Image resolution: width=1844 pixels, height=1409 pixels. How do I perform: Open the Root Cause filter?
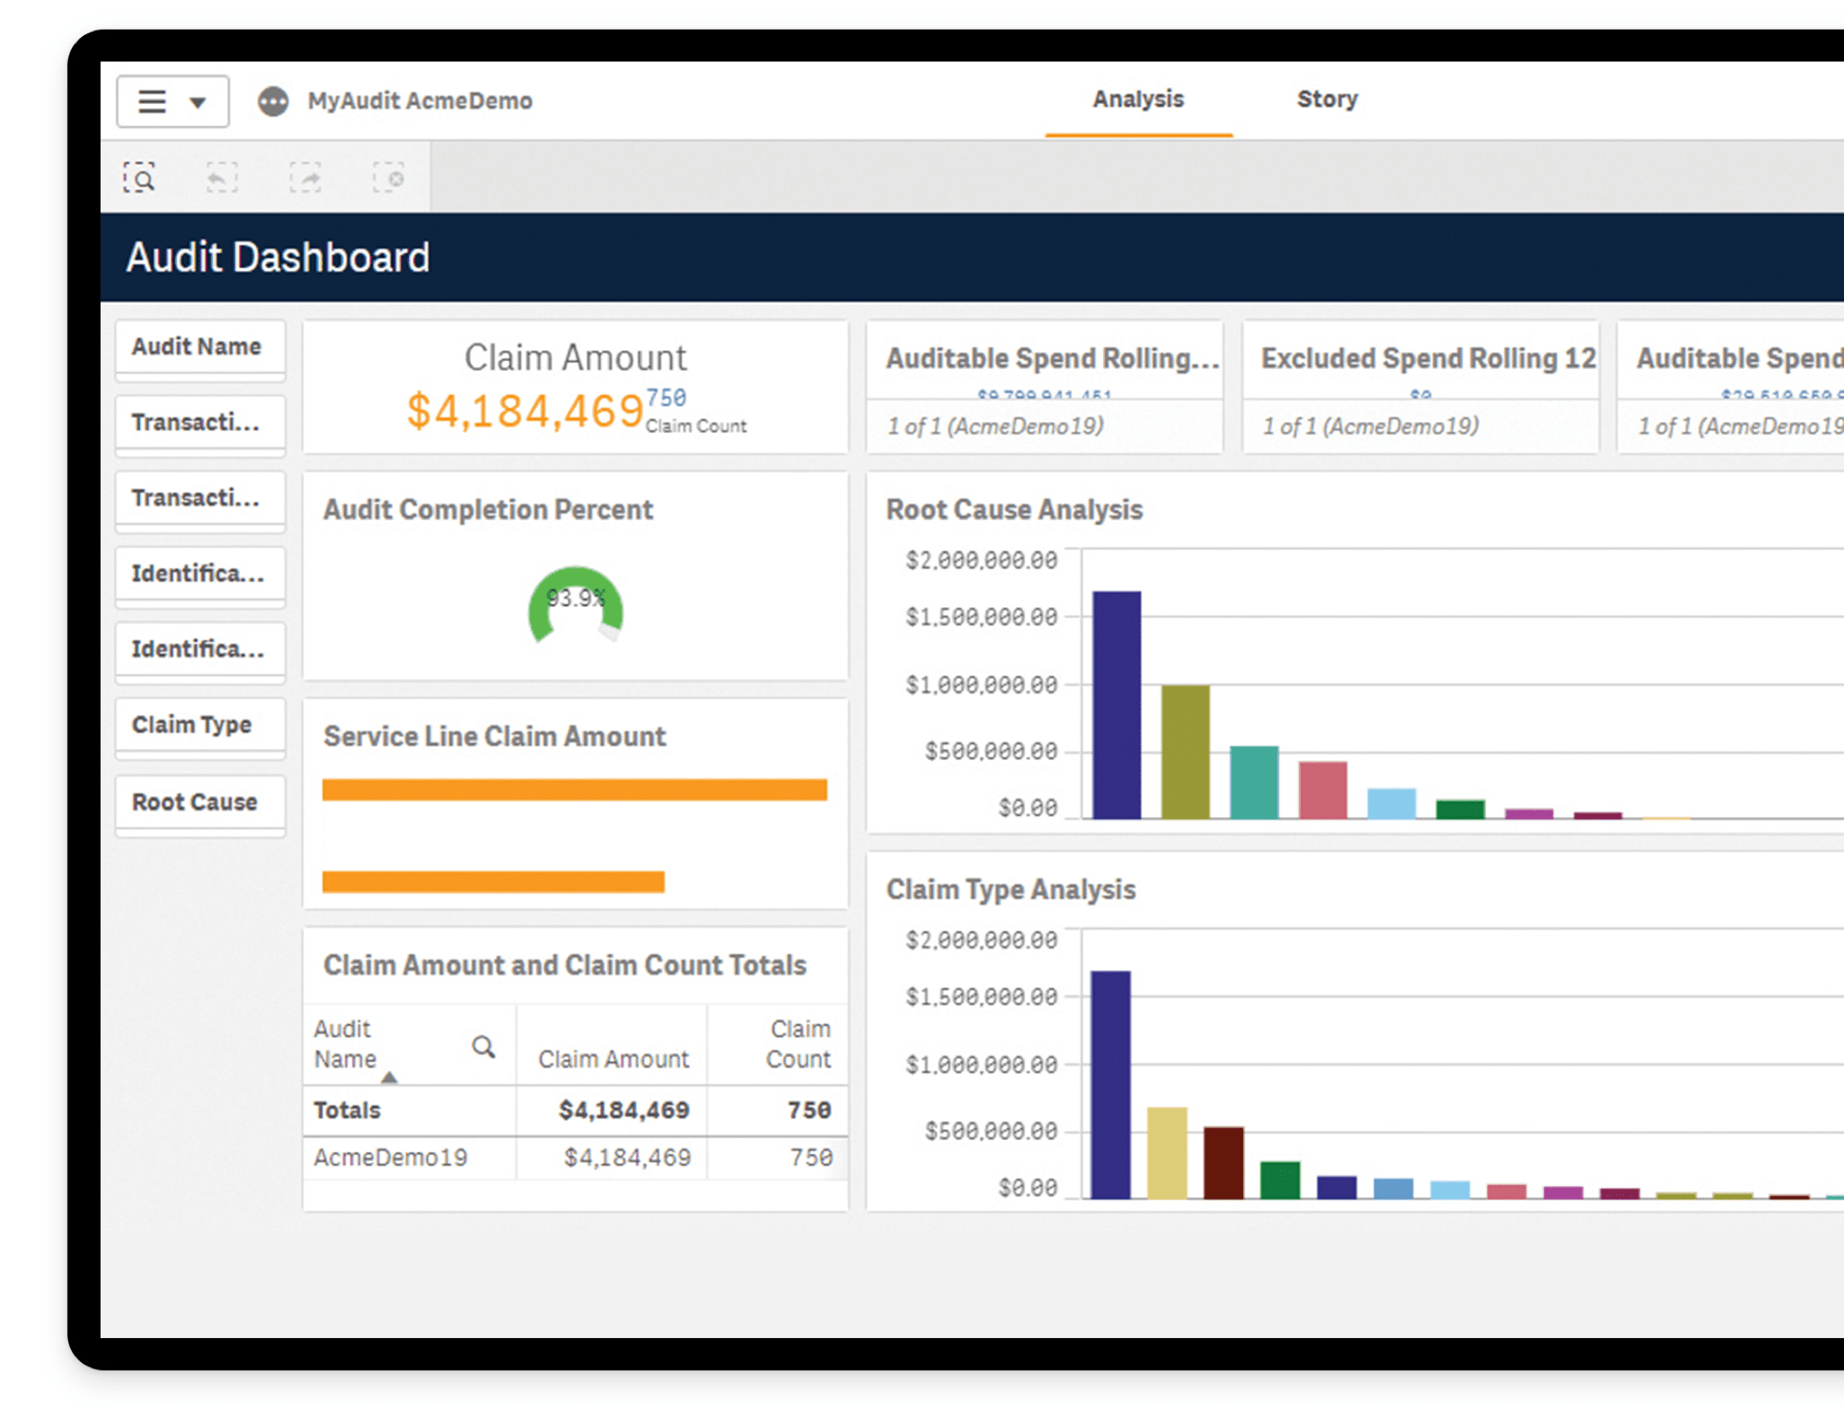point(201,805)
